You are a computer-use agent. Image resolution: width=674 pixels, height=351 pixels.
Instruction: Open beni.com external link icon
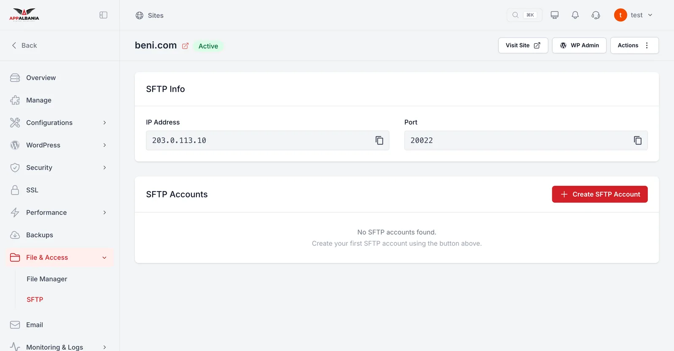(185, 46)
